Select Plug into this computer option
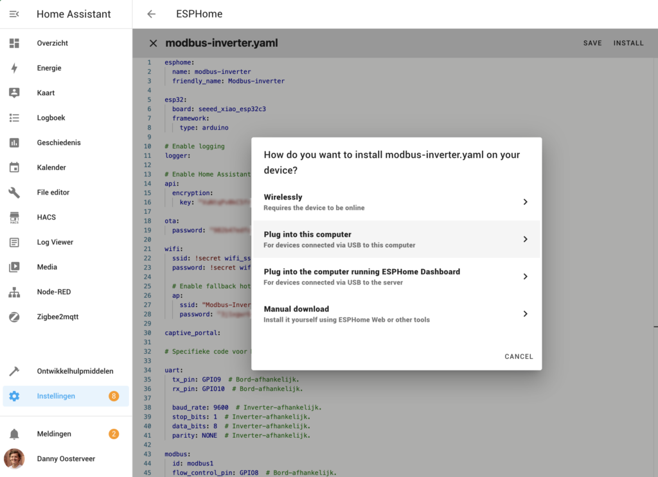This screenshot has height=477, width=658. pyautogui.click(x=396, y=239)
